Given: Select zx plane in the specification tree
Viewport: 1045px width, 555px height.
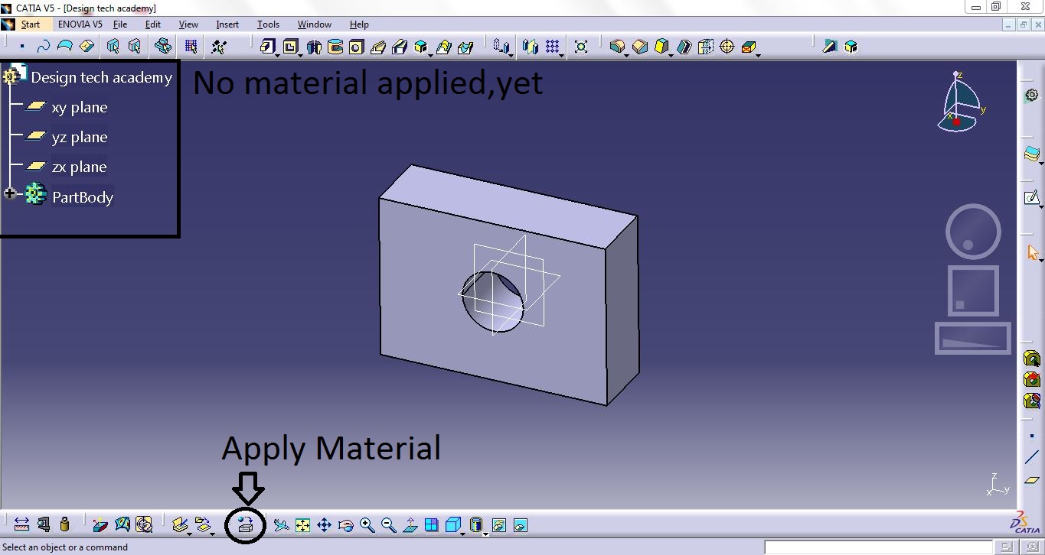Looking at the screenshot, I should point(79,167).
